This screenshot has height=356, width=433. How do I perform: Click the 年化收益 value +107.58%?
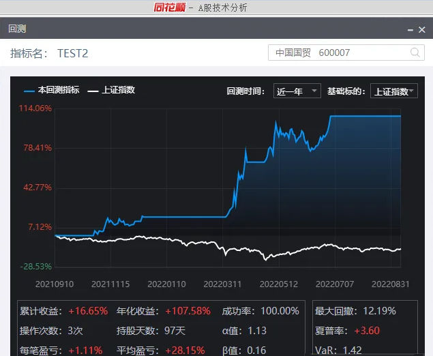188,311
